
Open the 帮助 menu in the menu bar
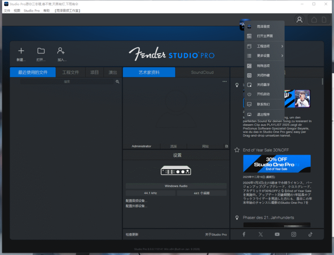coord(46,10)
